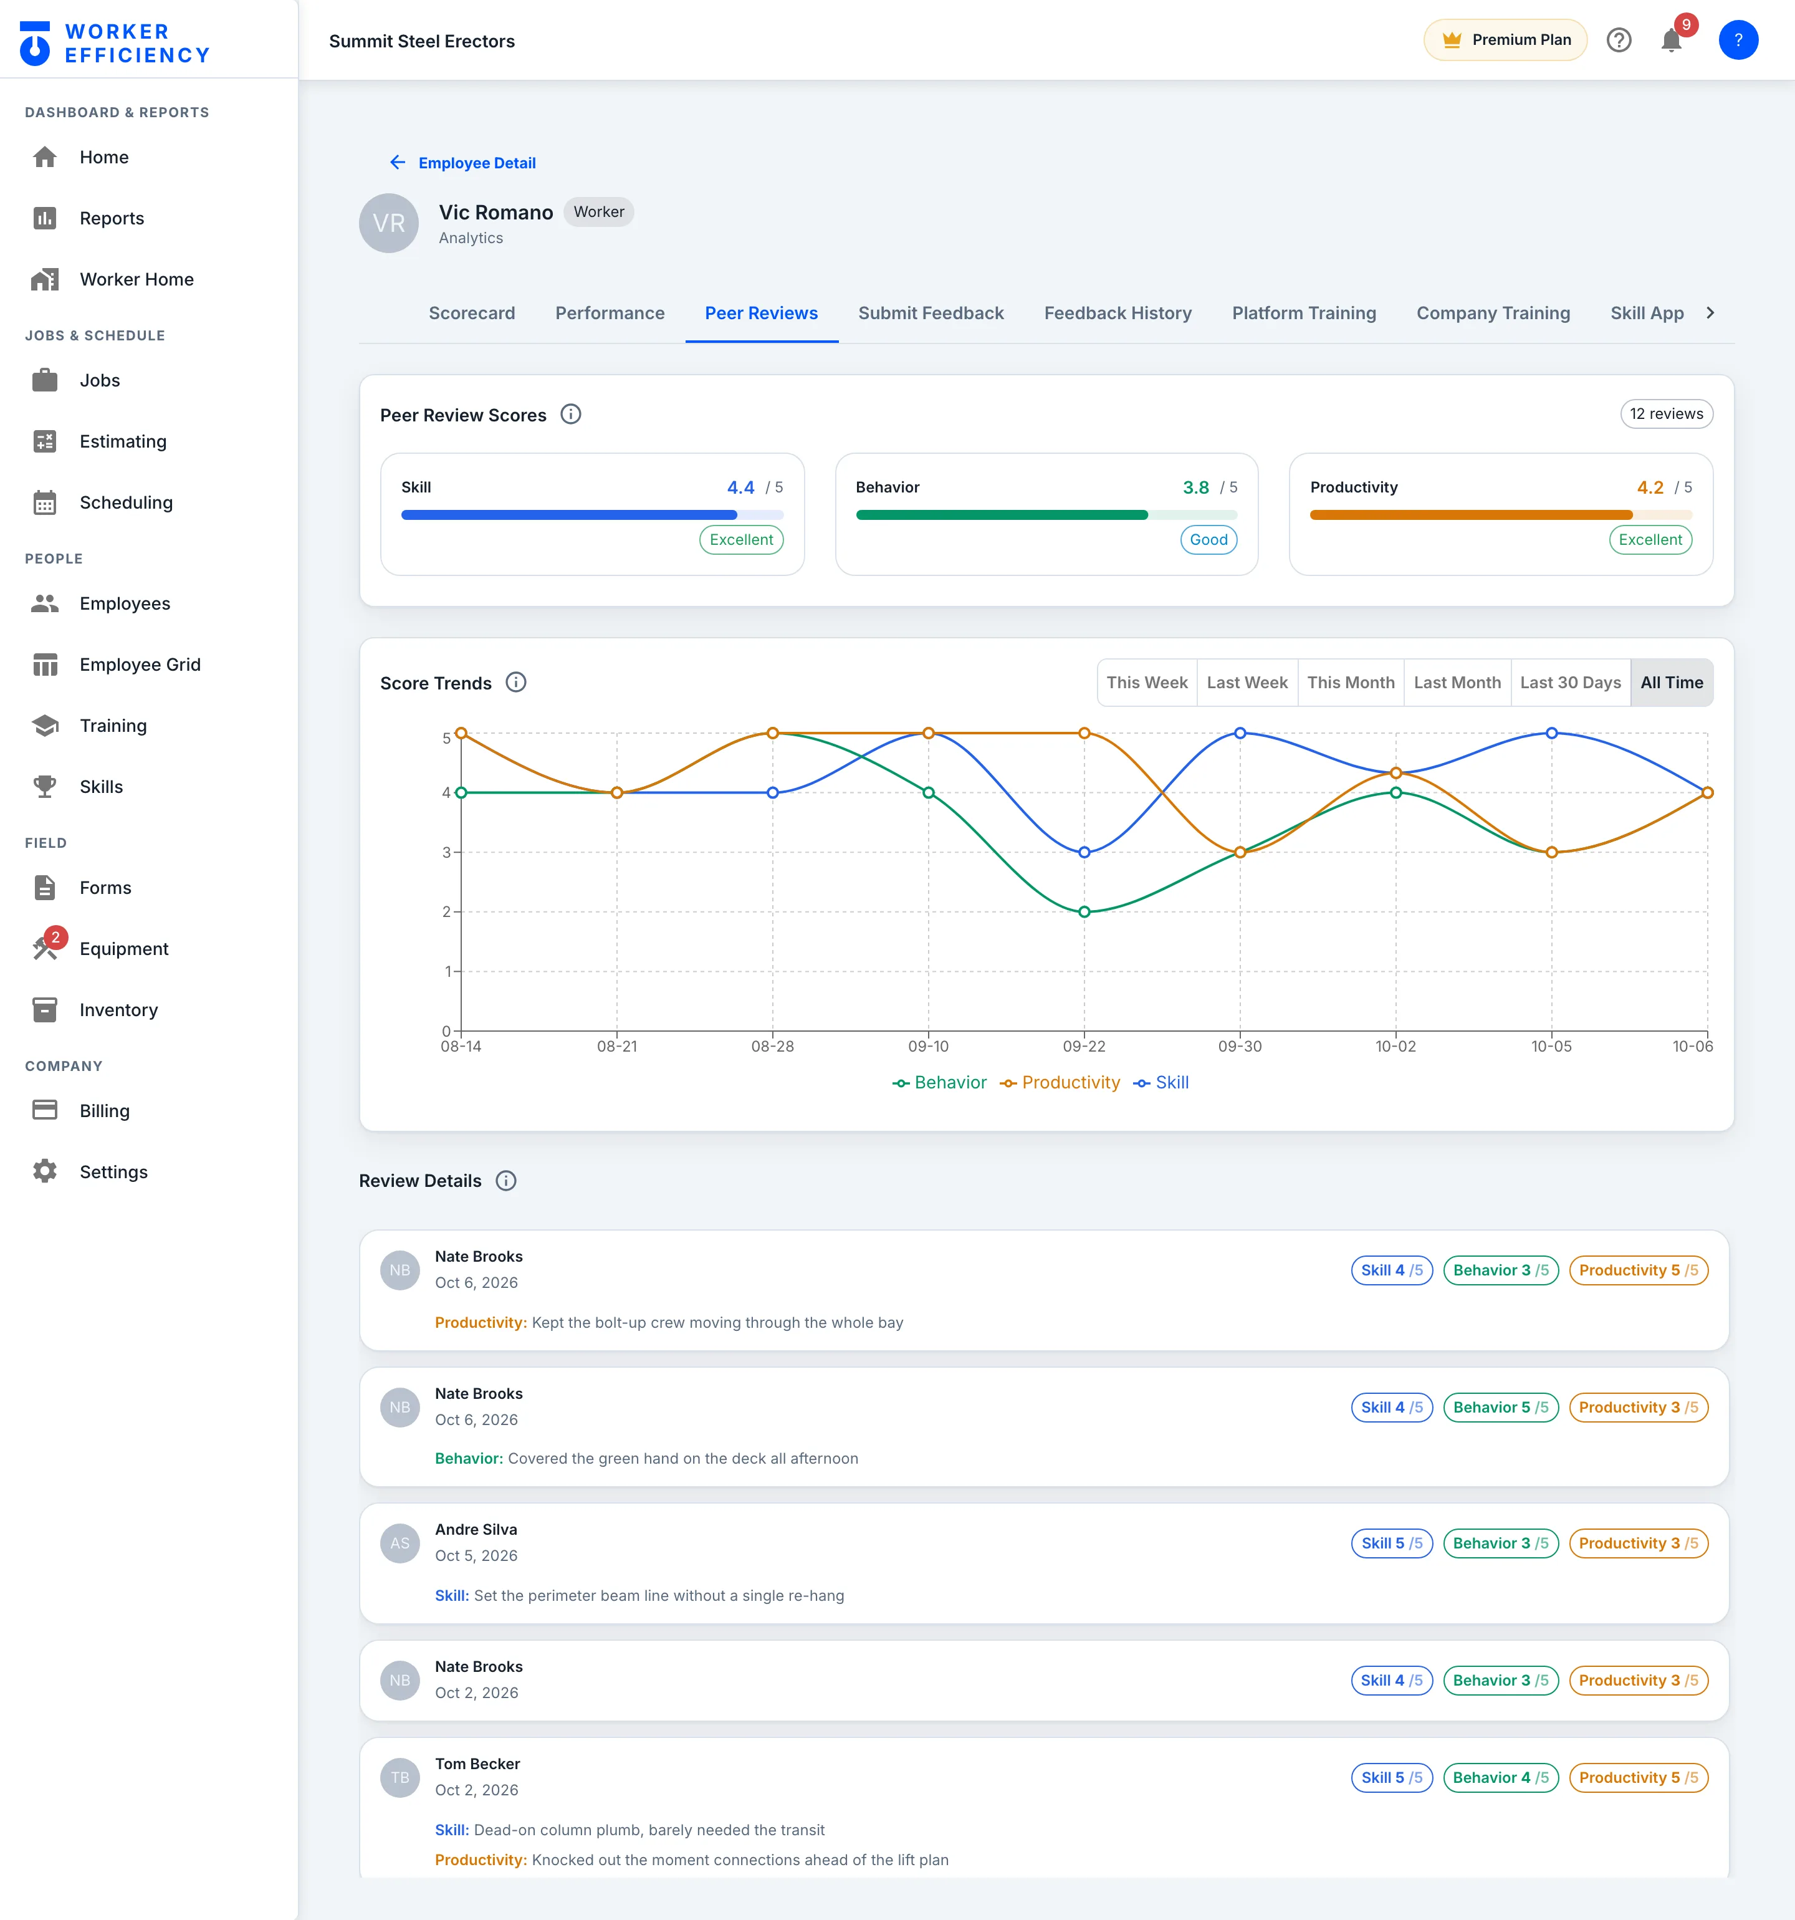Toggle Skill series in chart legend

coord(1161,1083)
